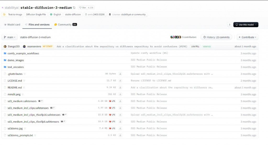The height and width of the screenshot is (150, 268).
Task: Click 'Update comfy workflow (#6)' commit message
Action: coord(149,53)
